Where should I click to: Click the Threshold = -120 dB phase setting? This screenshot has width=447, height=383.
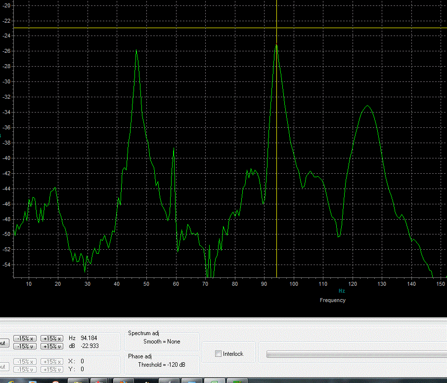162,365
